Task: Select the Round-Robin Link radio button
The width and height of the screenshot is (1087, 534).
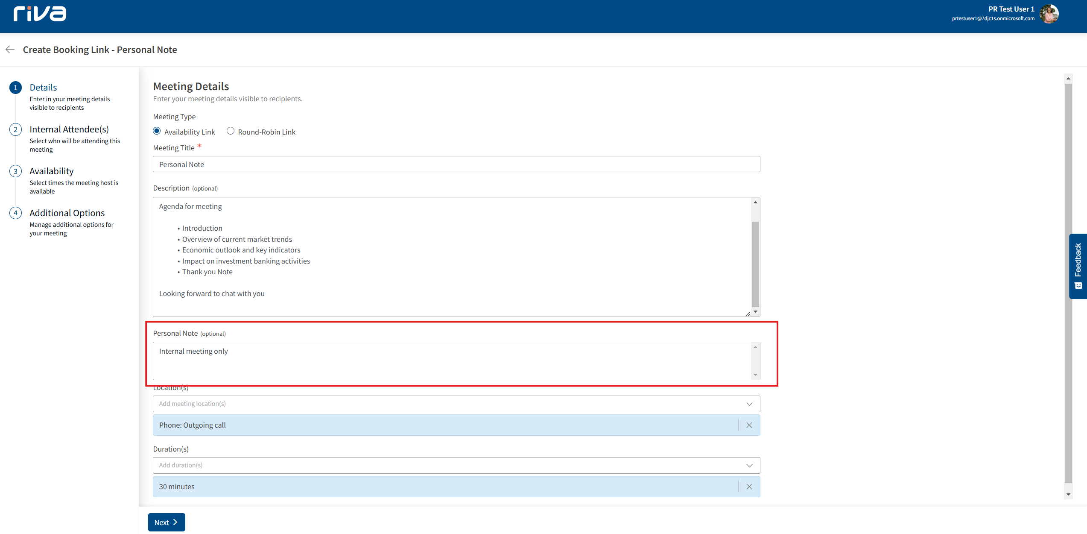Action: coord(231,131)
